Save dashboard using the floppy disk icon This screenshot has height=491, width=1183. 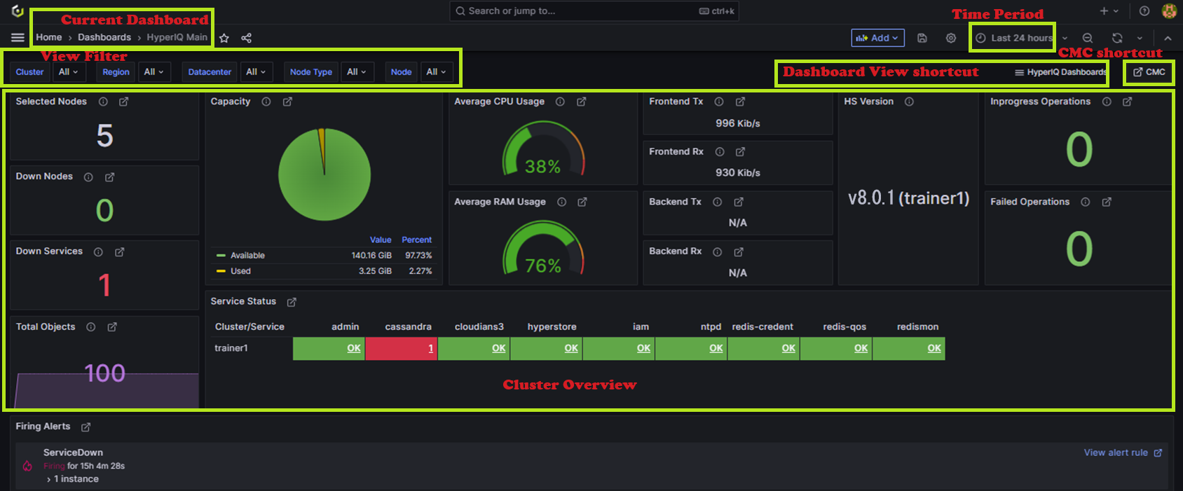[922, 38]
